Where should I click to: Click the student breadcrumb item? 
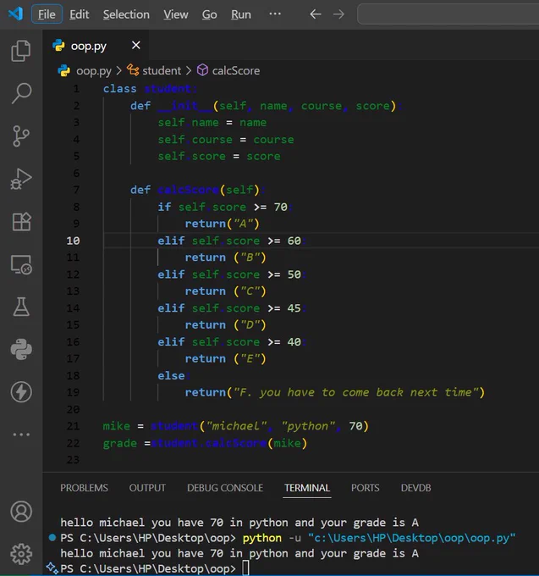tap(162, 70)
